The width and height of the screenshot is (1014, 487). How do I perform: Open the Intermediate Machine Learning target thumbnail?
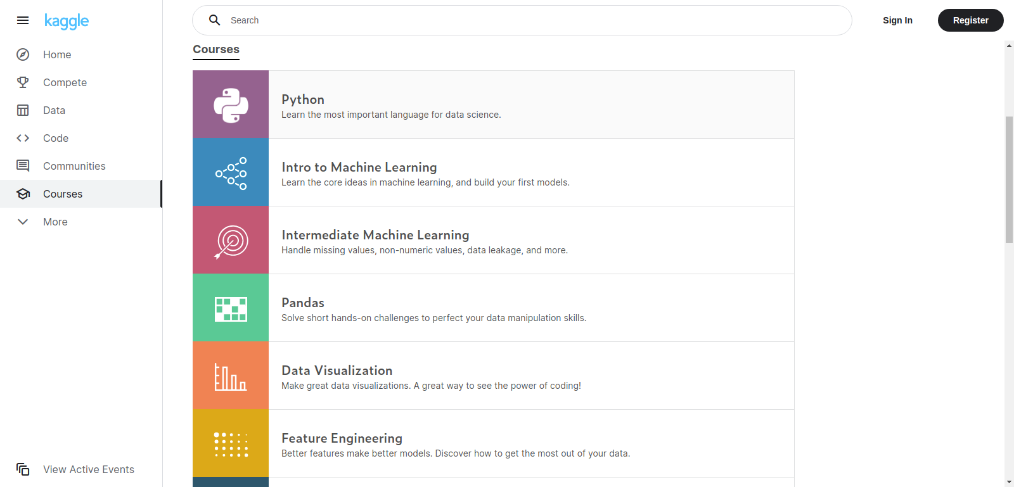pyautogui.click(x=231, y=240)
